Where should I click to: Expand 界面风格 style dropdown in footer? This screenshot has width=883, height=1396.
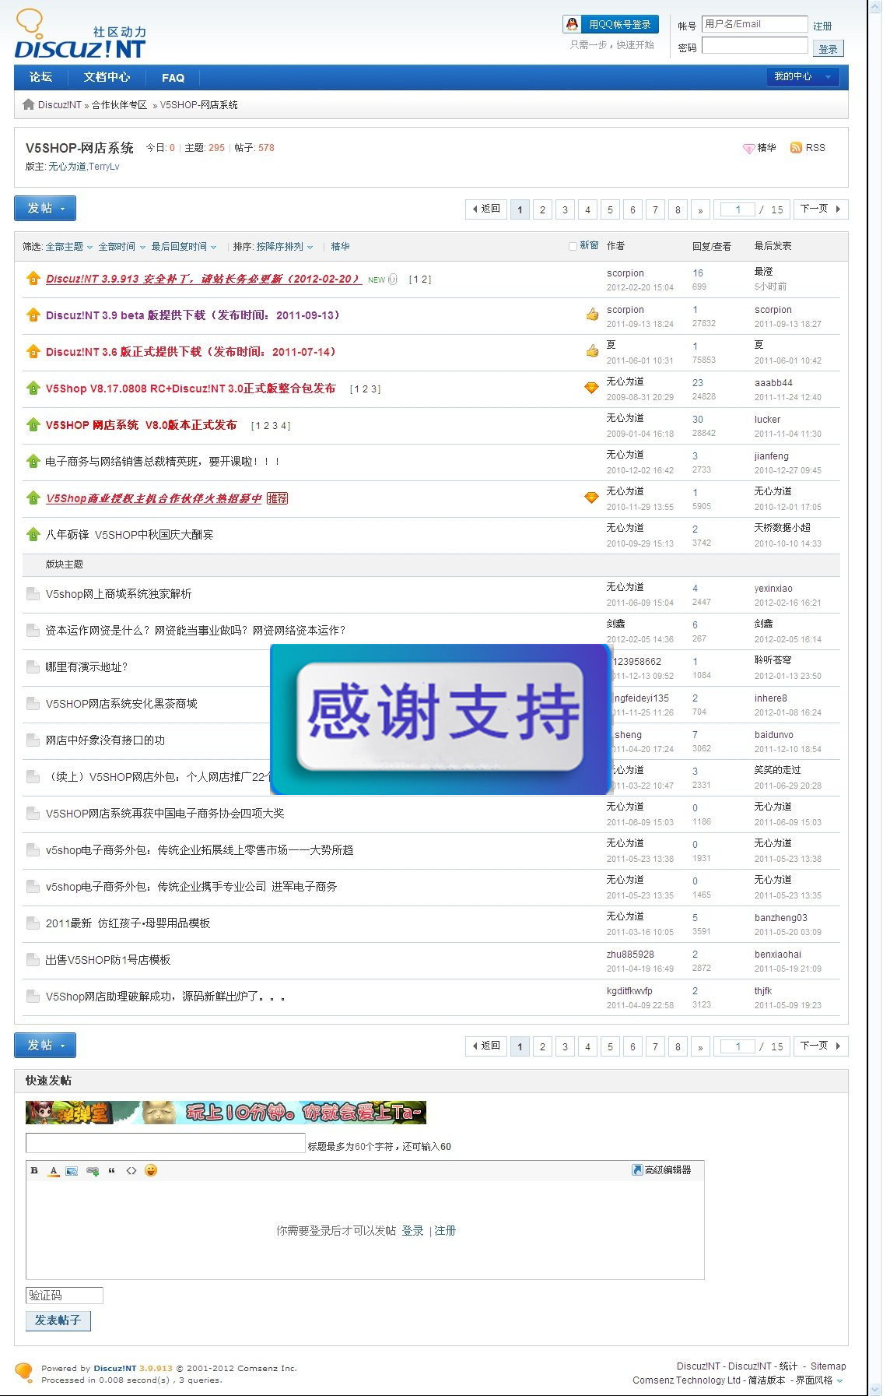pos(819,1380)
